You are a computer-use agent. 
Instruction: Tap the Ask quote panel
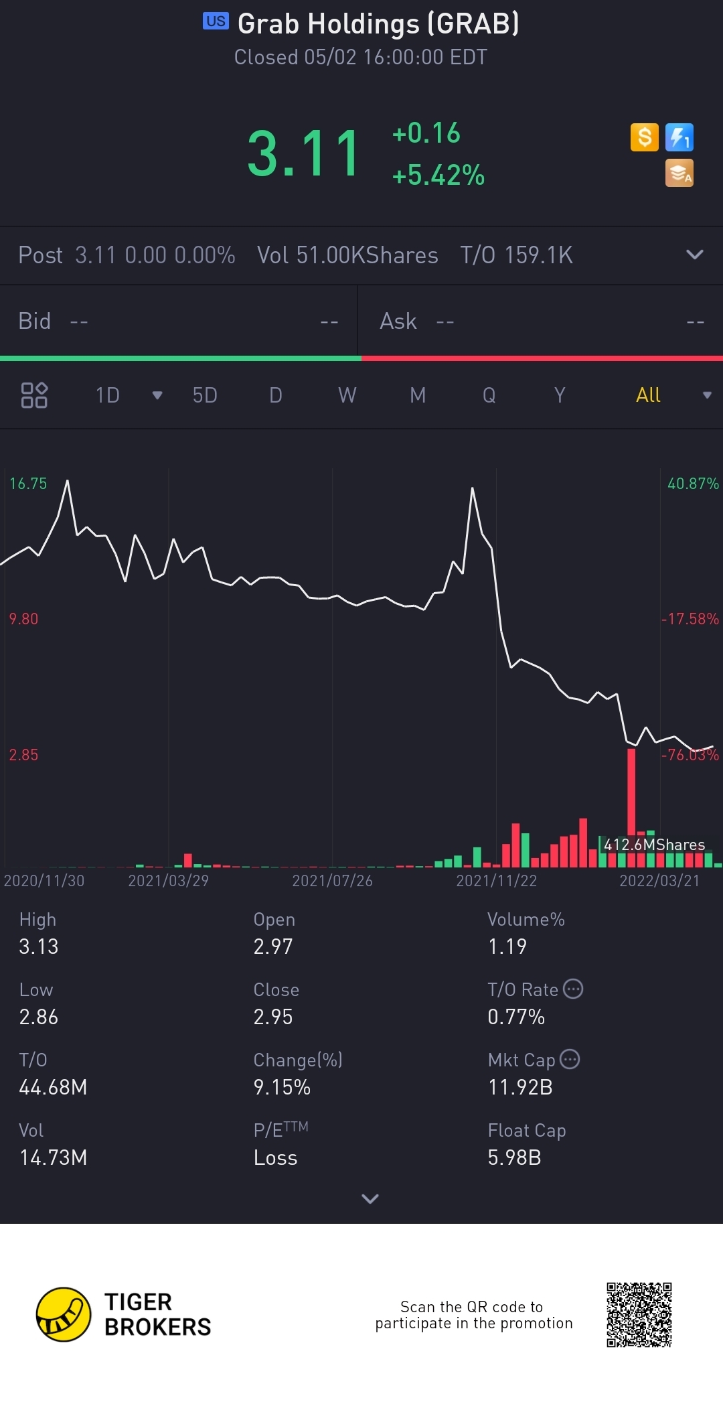coord(541,322)
